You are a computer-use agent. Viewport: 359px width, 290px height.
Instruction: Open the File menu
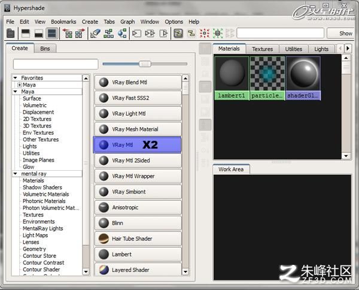pyautogui.click(x=10, y=22)
